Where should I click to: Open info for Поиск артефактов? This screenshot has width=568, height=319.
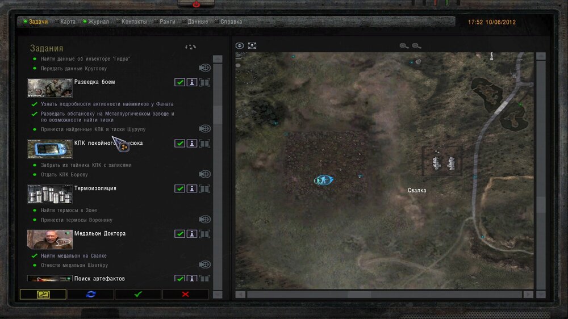(x=192, y=279)
